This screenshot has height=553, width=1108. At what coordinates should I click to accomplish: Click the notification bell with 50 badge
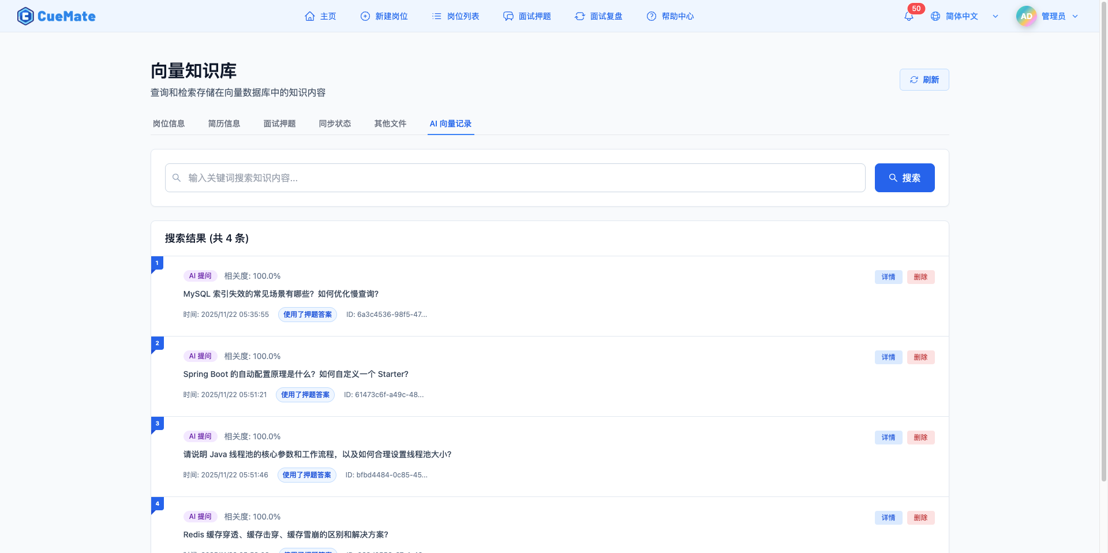coord(909,16)
